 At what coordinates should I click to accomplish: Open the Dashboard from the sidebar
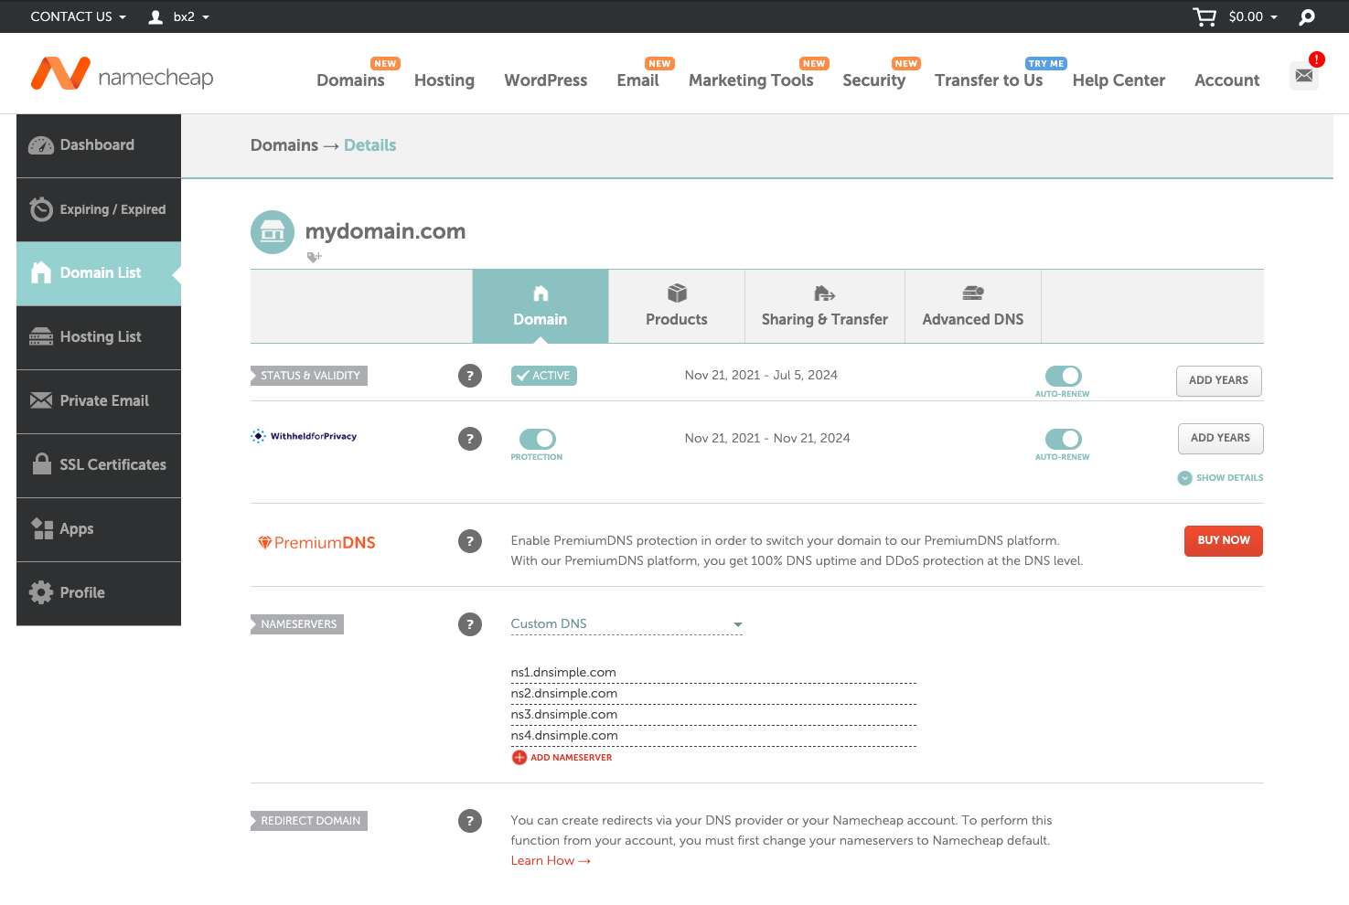tap(96, 144)
